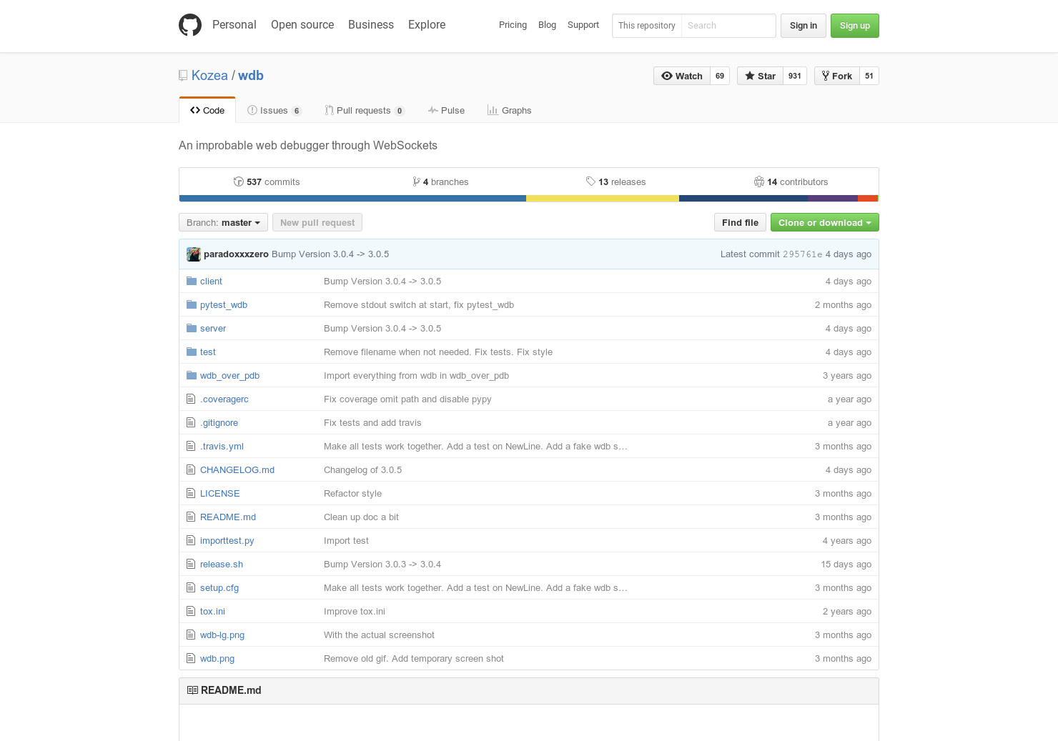Click the file icon for .coveragerc
This screenshot has width=1058, height=741.
pos(191,399)
